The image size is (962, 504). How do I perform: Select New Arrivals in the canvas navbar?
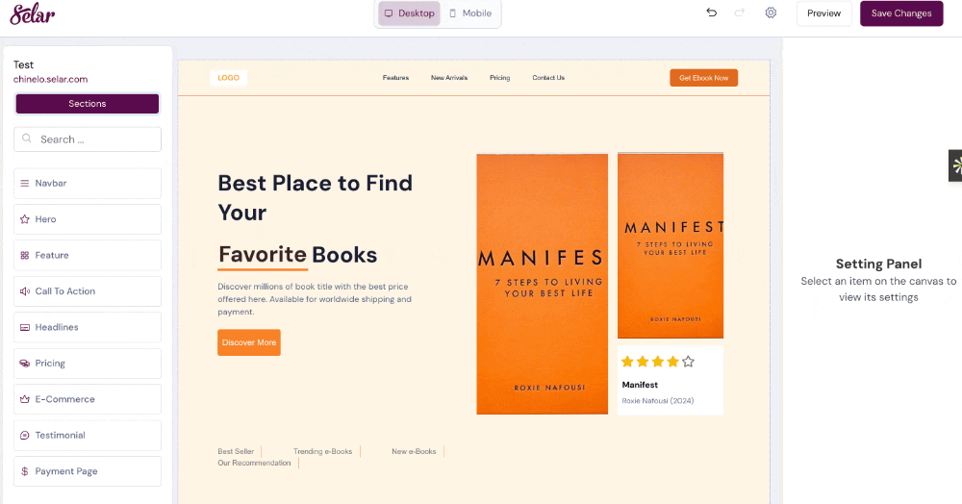(449, 78)
